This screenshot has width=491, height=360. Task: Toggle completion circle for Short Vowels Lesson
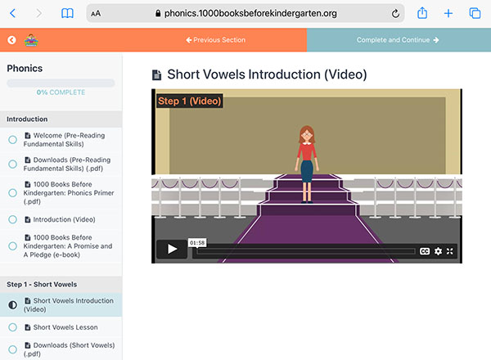12,327
